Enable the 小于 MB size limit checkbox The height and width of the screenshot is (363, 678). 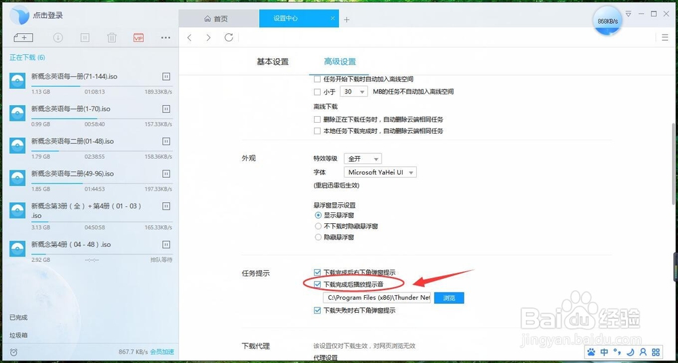tap(317, 92)
